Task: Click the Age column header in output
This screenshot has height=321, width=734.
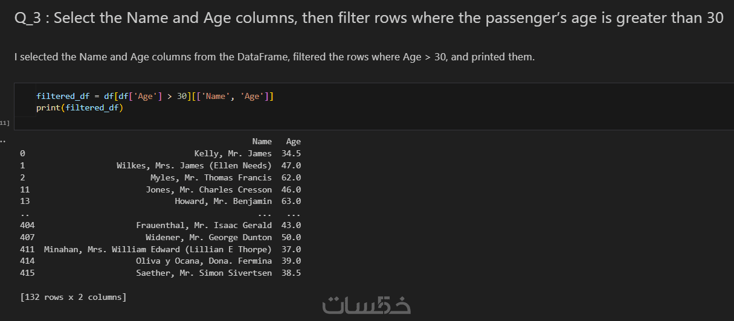Action: click(293, 142)
